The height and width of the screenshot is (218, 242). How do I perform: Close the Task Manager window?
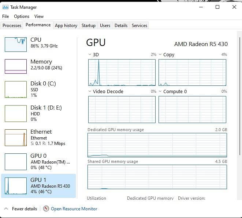(234, 7)
